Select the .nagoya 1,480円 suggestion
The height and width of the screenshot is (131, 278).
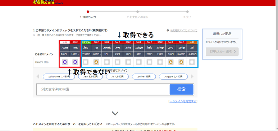[173, 77]
